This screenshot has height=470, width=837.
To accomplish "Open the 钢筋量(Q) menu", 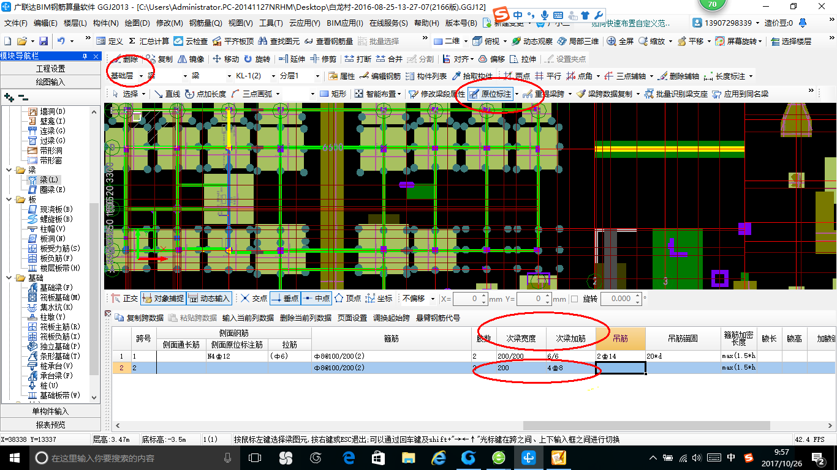I will coord(205,23).
